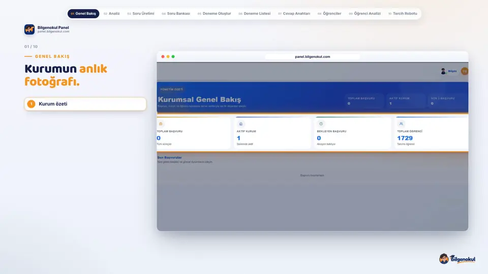Viewport: 488px width, 274px height.
Task: Select the Kurum özeti step button
Action: click(x=85, y=104)
